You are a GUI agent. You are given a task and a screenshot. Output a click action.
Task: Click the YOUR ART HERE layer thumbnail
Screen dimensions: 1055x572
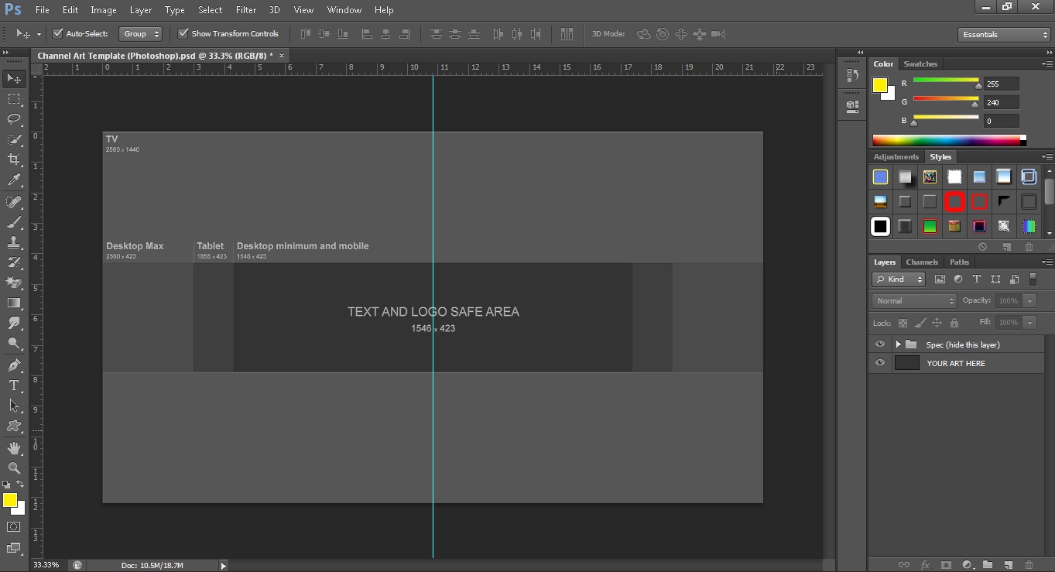(x=906, y=363)
